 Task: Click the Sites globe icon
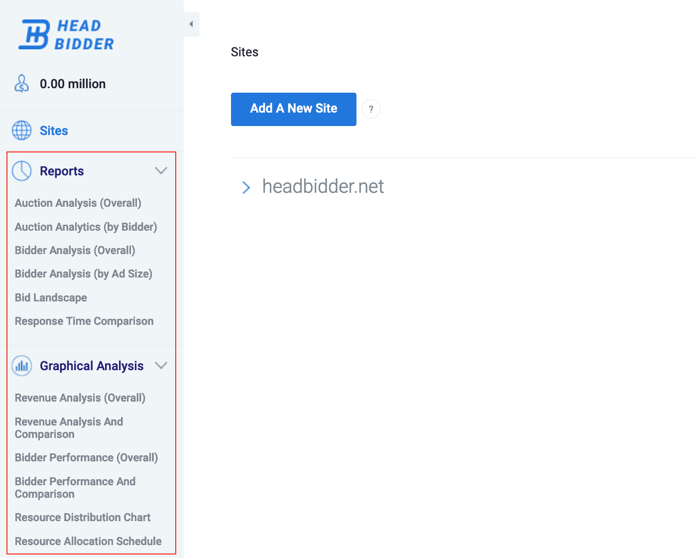21,131
